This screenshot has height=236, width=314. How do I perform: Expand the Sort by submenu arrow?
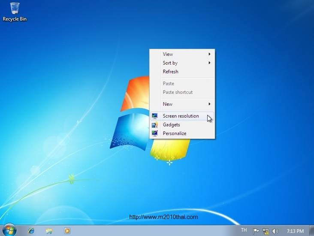pyautogui.click(x=209, y=63)
